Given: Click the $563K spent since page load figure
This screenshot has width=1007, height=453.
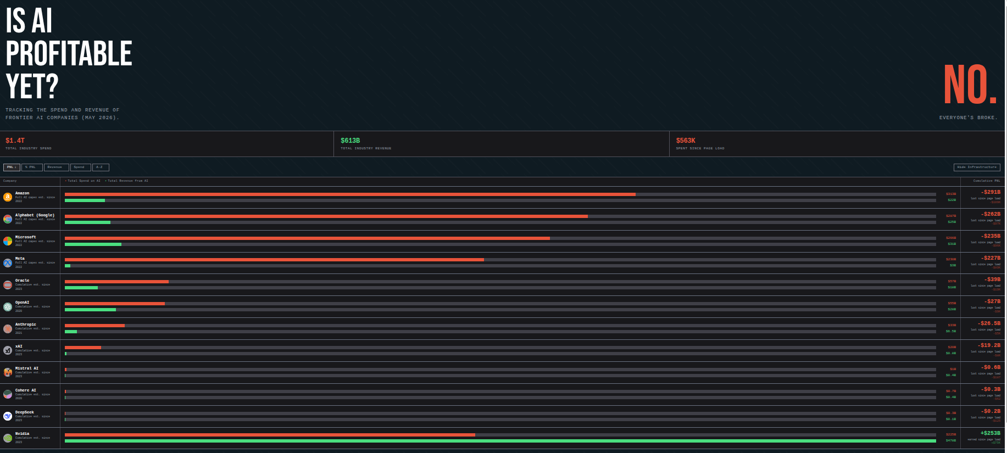Looking at the screenshot, I should point(686,141).
